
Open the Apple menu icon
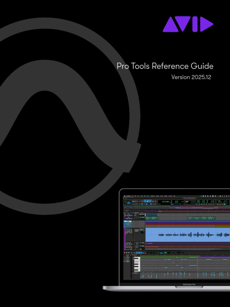pos(125,196)
